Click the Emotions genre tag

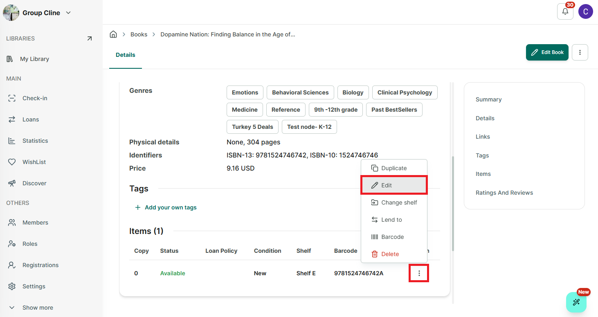(245, 92)
